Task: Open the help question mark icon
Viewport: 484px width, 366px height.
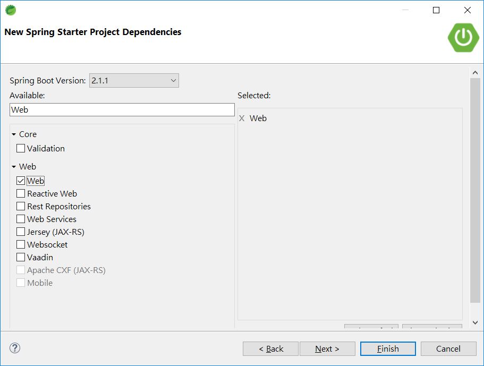Action: [x=15, y=348]
